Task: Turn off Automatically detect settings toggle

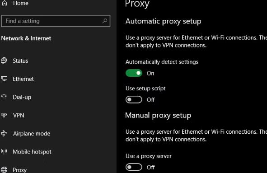Action: pos(134,73)
